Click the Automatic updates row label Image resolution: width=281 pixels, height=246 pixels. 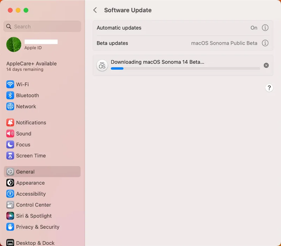[119, 28]
